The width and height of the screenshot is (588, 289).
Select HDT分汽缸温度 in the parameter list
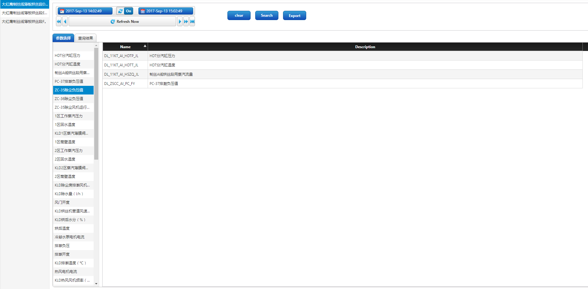click(x=73, y=64)
